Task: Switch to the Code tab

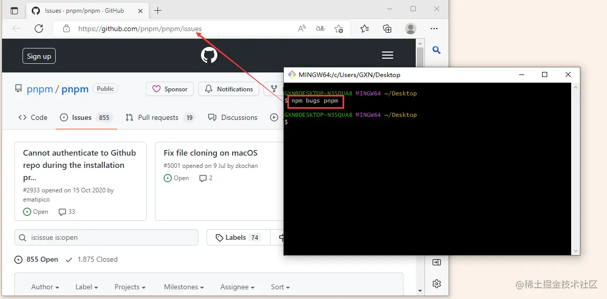Action: coord(33,117)
